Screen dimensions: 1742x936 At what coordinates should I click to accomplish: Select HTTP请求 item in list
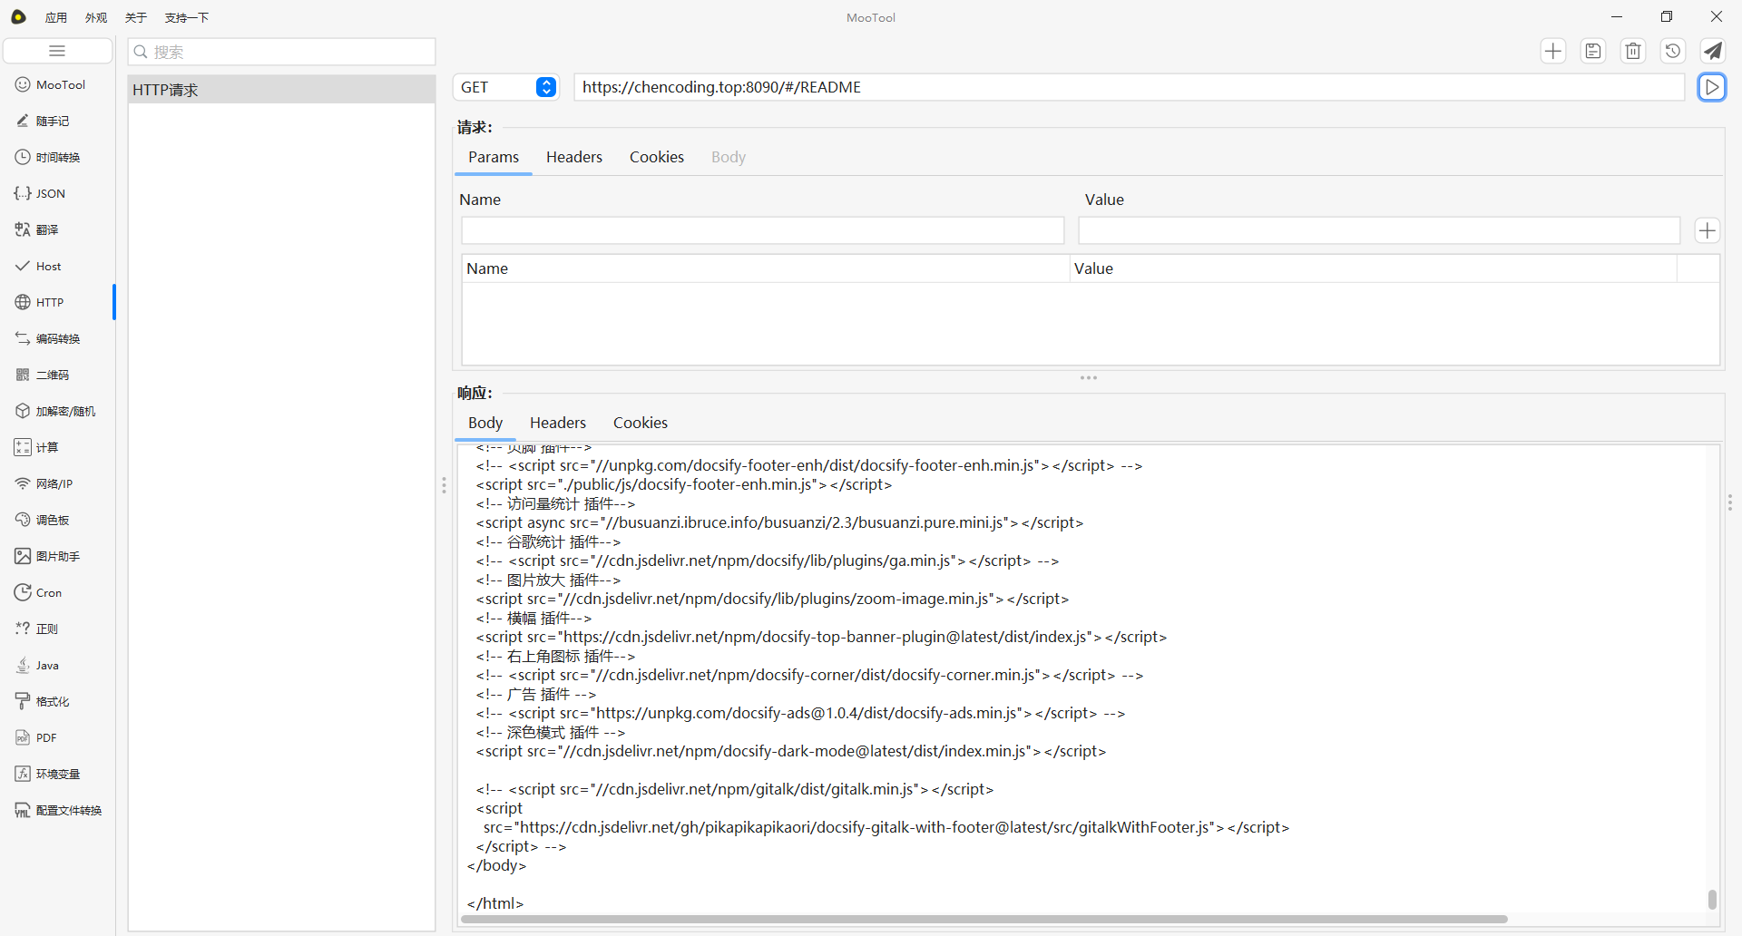tap(281, 90)
